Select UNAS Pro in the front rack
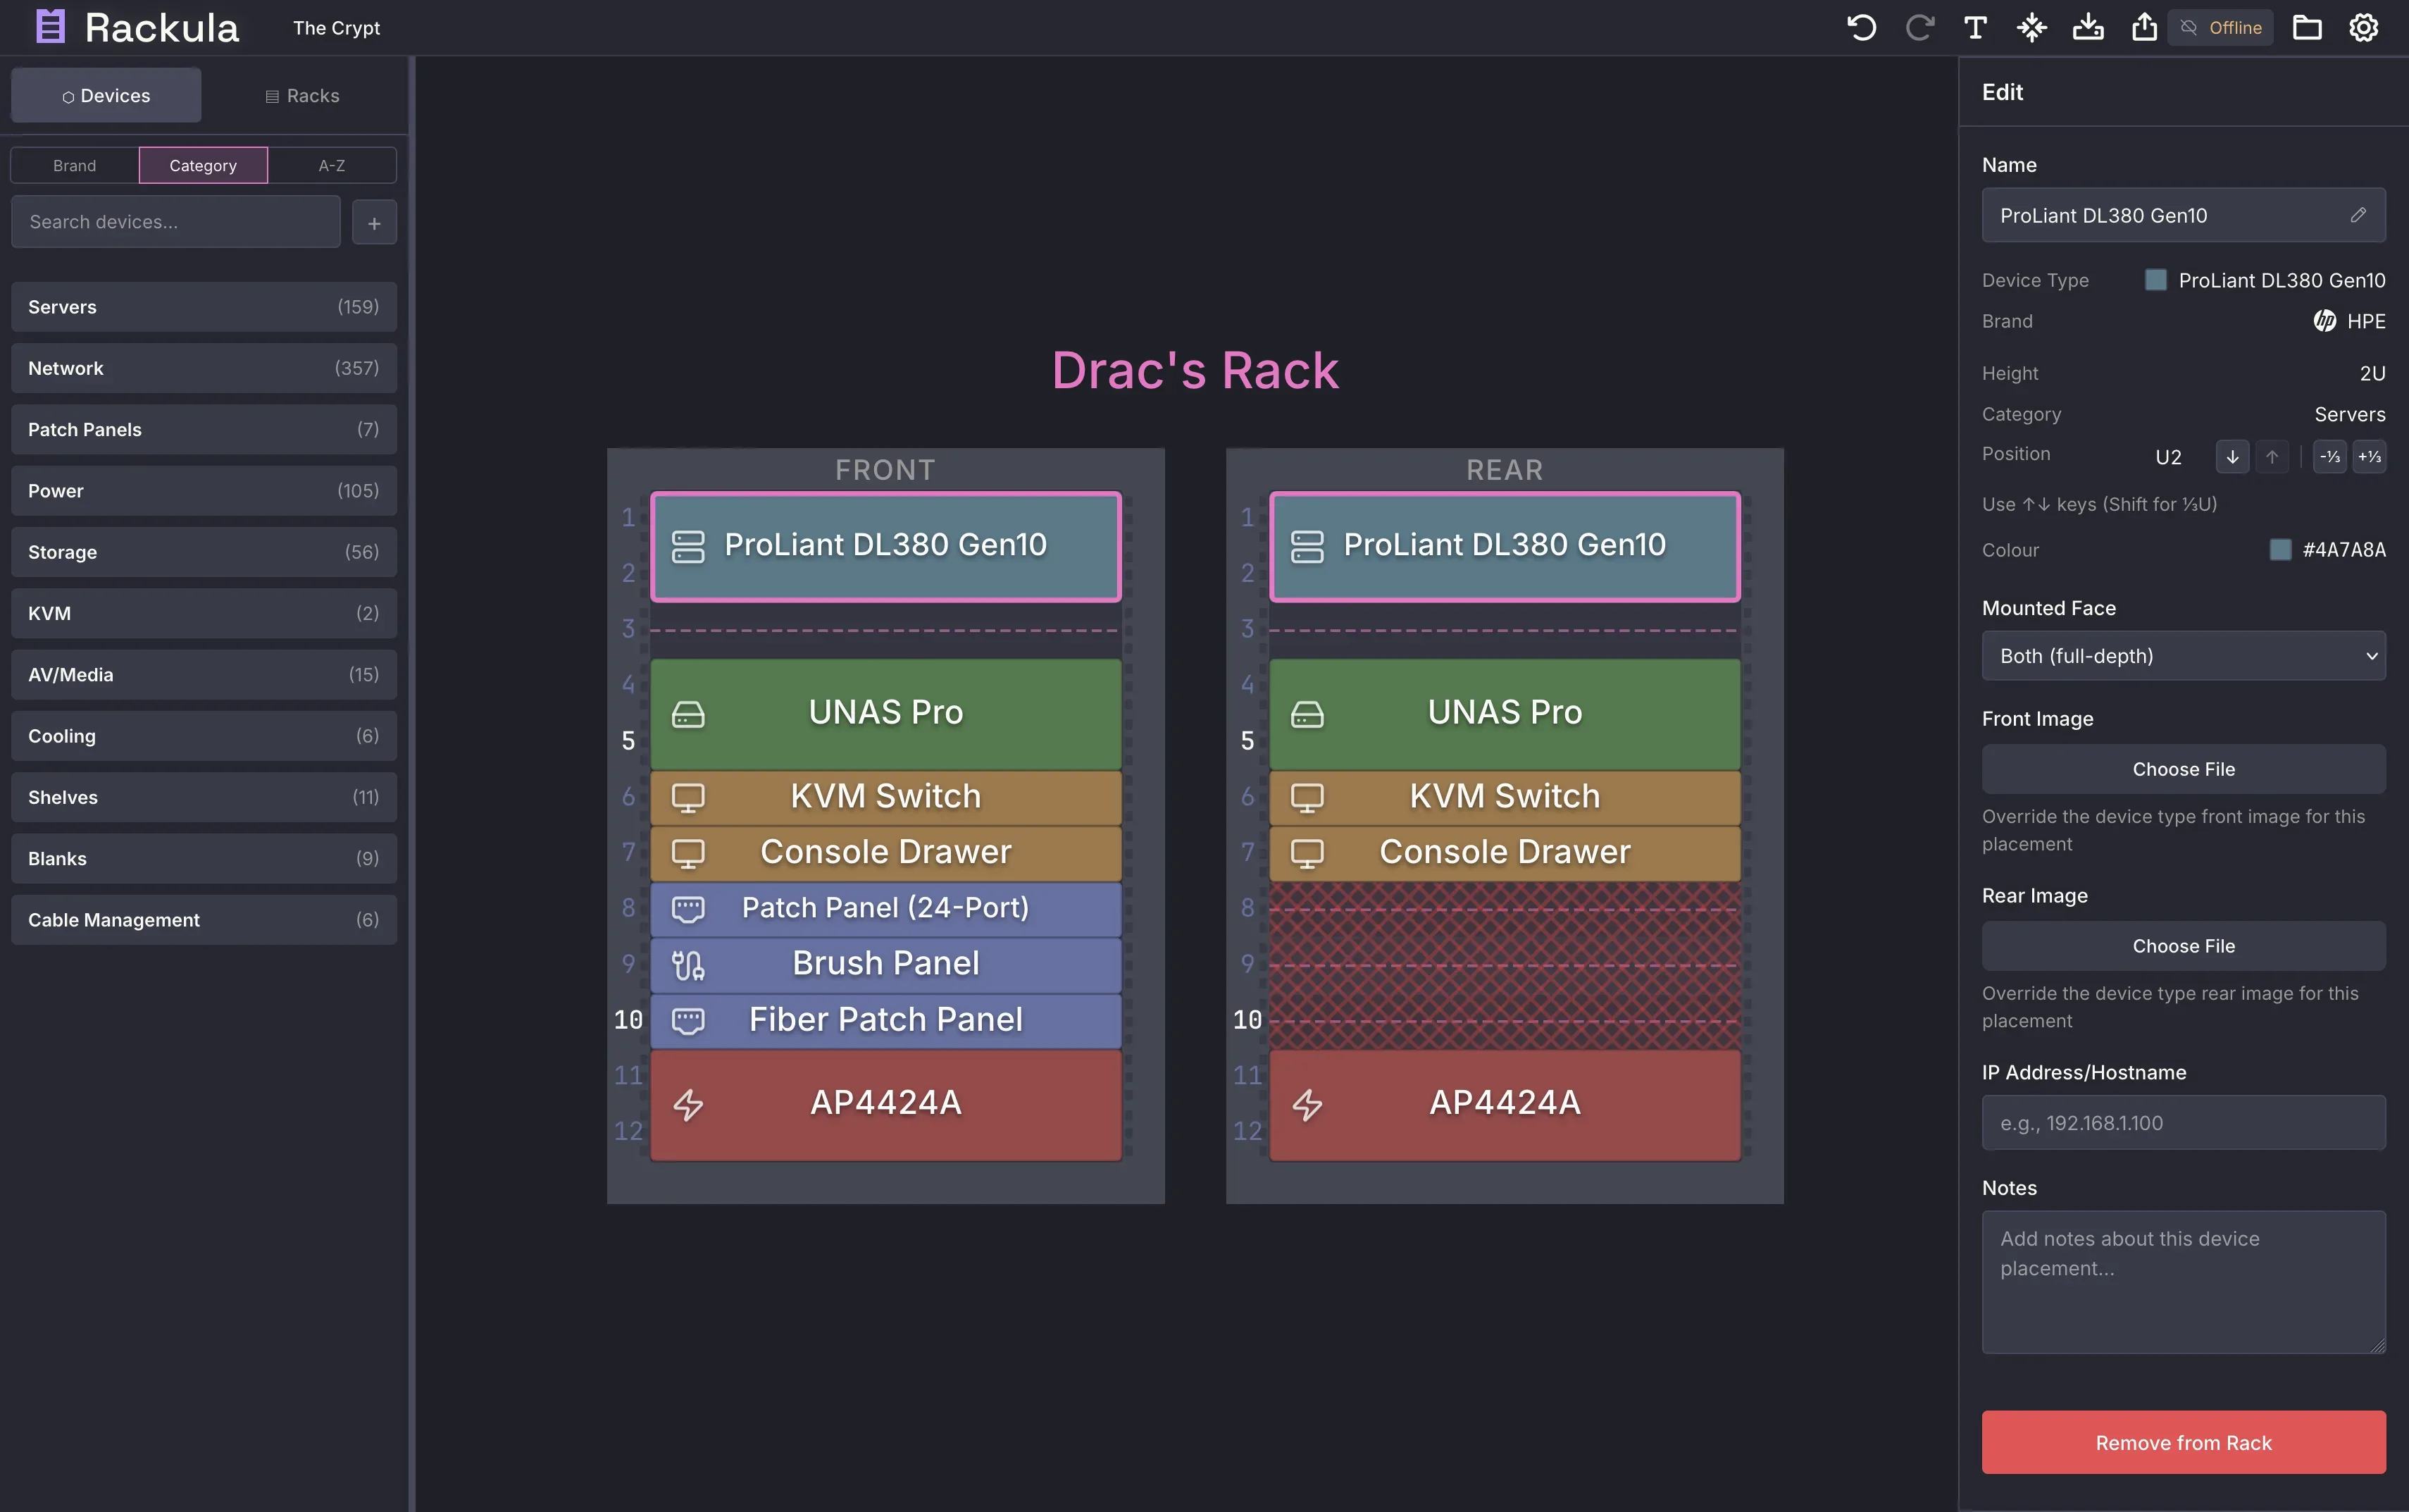The image size is (2409, 1512). [x=885, y=714]
